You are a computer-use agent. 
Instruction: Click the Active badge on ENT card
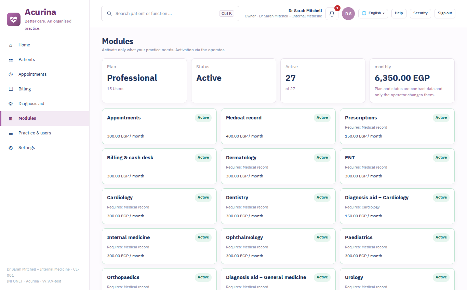click(x=441, y=158)
